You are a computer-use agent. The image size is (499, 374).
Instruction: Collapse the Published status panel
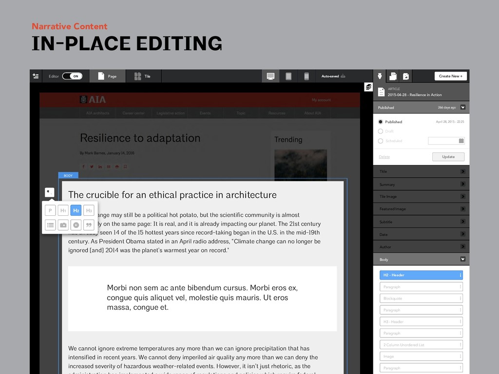click(x=462, y=107)
